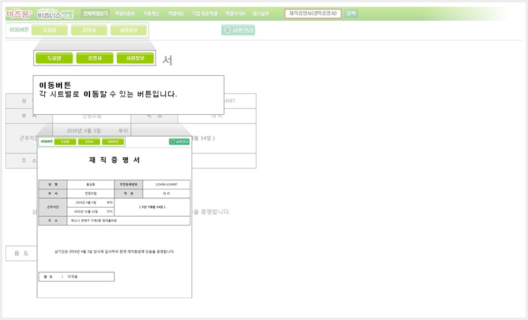Image resolution: width=528 pixels, height=320 pixels.
Task: Click faded 2019년 4월 3일 cell in background sheet
Action: pos(84,131)
